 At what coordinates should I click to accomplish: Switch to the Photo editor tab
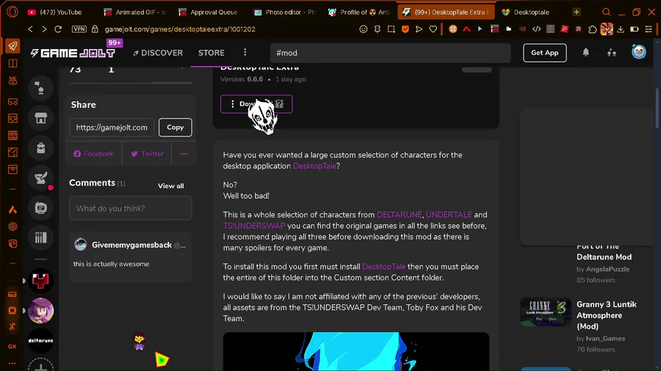(x=285, y=12)
